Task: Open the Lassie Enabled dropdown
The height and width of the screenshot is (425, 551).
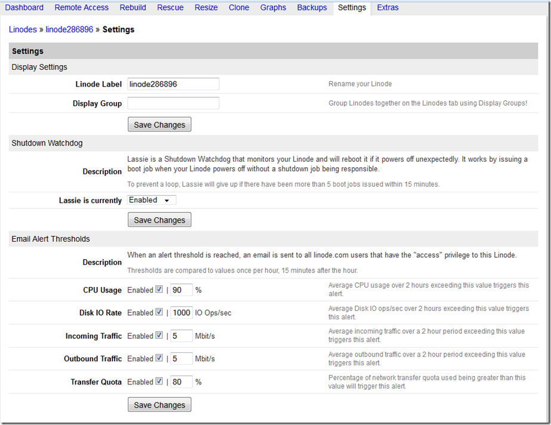Action: point(152,200)
